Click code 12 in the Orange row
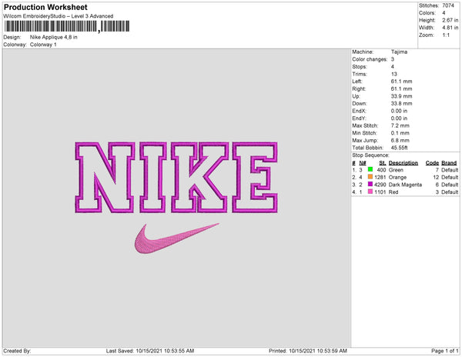 pyautogui.click(x=436, y=177)
